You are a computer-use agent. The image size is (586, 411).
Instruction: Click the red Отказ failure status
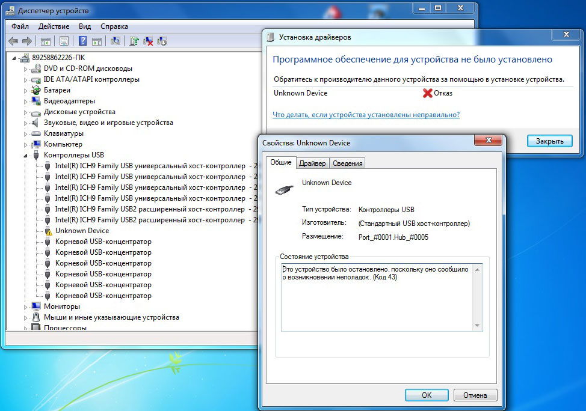click(437, 93)
